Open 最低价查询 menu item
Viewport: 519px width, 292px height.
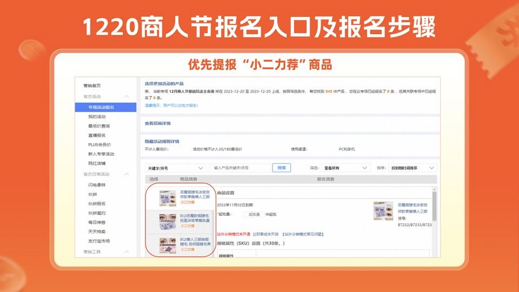pos(99,126)
